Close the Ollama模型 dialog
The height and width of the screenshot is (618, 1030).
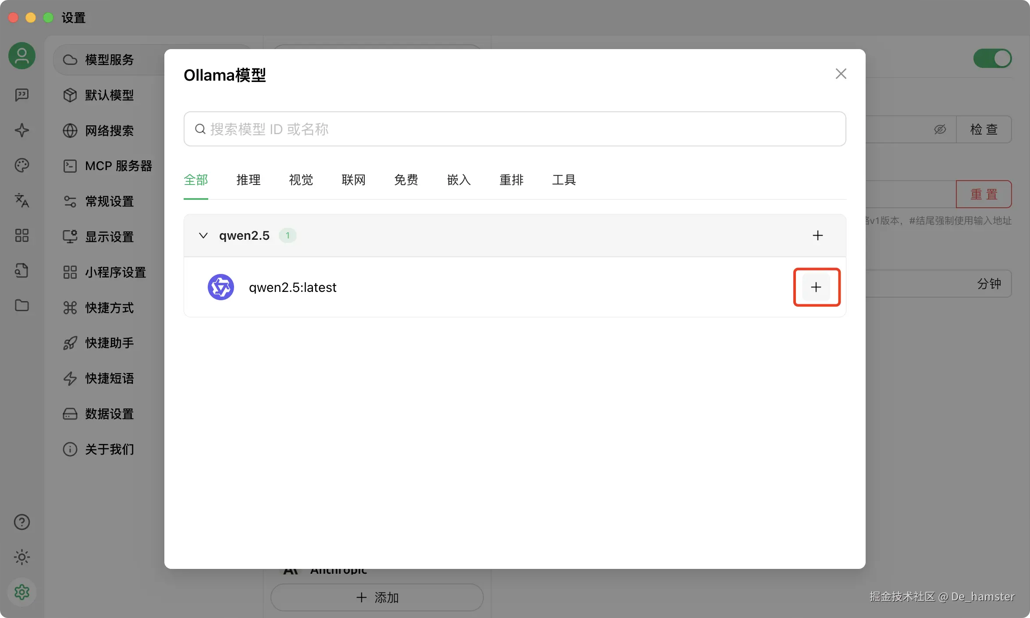841,74
